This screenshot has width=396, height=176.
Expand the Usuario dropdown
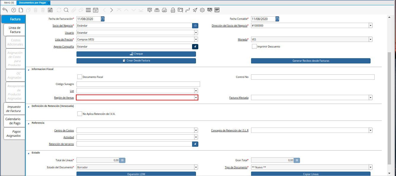tap(196, 32)
